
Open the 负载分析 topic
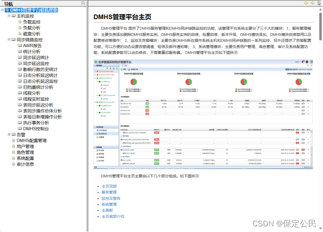point(32,28)
